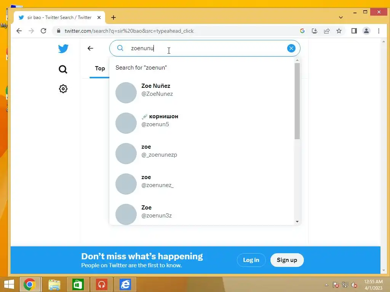View site information lock icon
Screen dimensions: 390x292
coord(58,31)
